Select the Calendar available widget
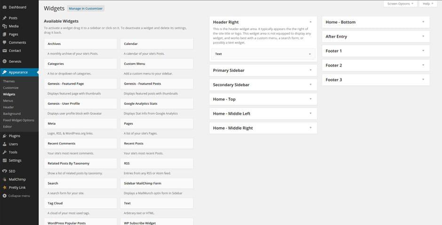This screenshot has width=442, height=225. pyautogui.click(x=157, y=44)
